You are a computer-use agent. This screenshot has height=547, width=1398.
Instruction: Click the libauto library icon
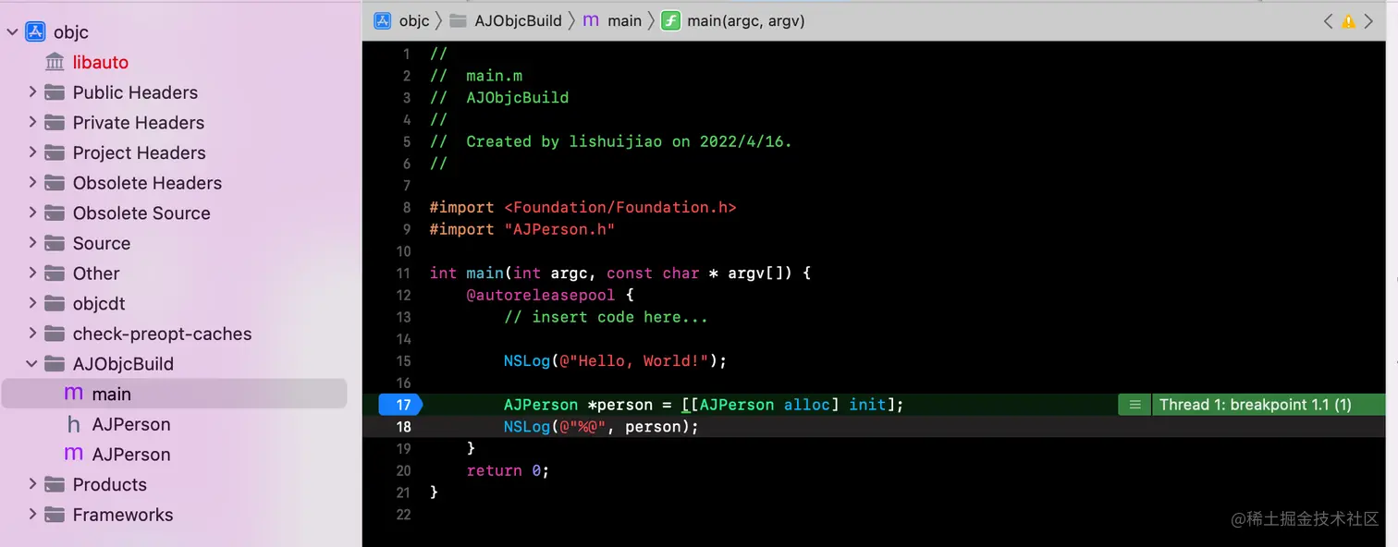pos(55,63)
